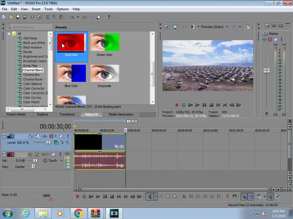Open the Windows Start button
This screenshot has width=293, height=219.
pos(8,213)
